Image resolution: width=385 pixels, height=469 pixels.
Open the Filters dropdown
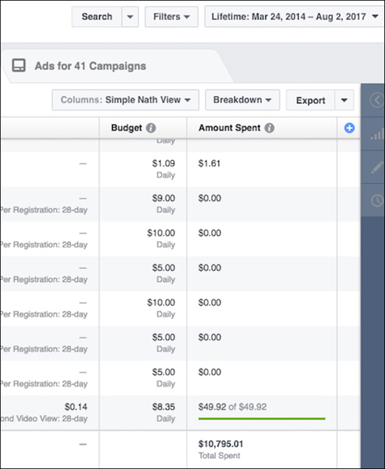pos(171,17)
